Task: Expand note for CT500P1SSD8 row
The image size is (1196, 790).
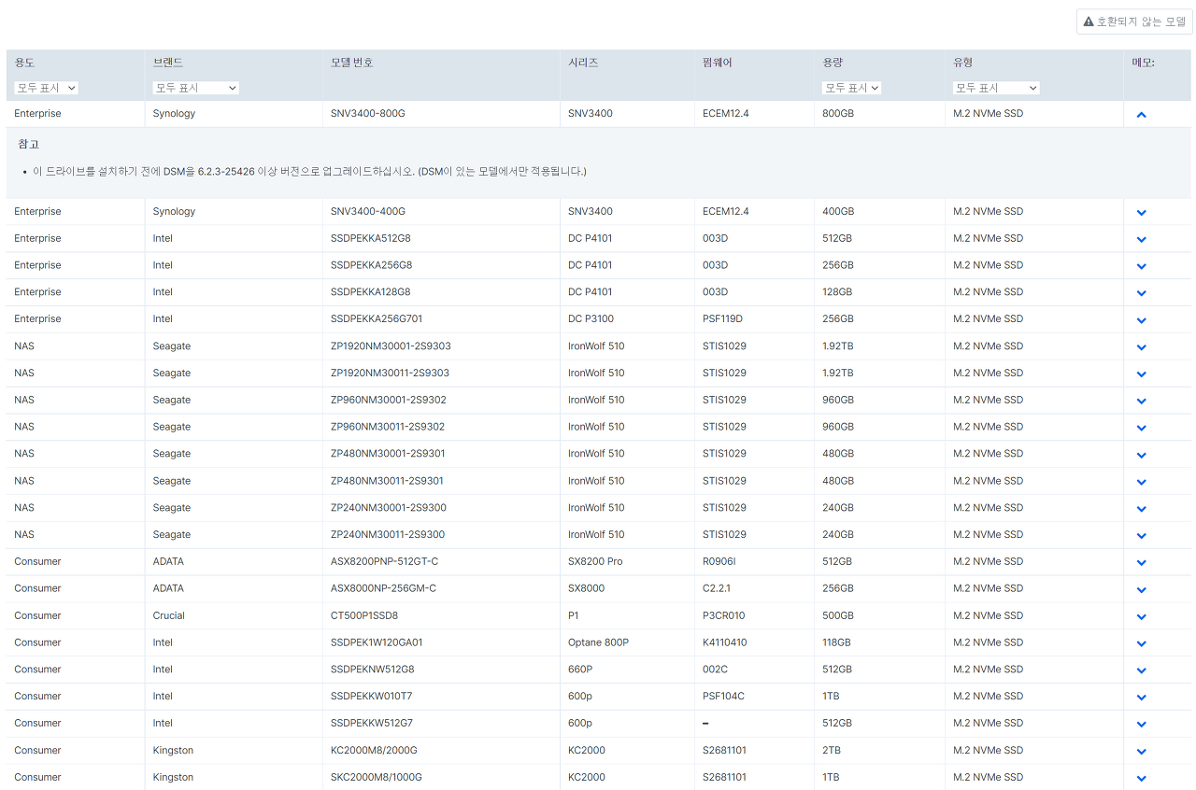Action: 1141,617
